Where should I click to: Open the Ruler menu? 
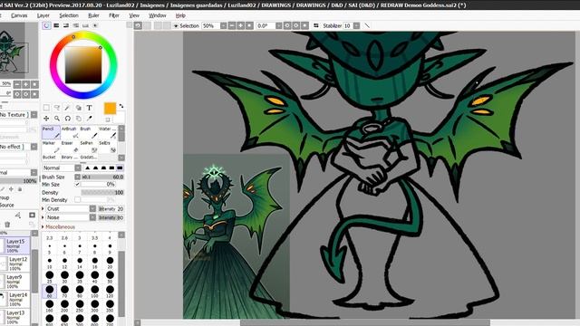click(93, 15)
